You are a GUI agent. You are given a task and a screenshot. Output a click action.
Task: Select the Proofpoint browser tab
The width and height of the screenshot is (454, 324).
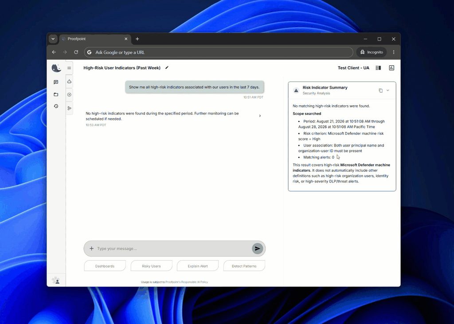point(95,39)
